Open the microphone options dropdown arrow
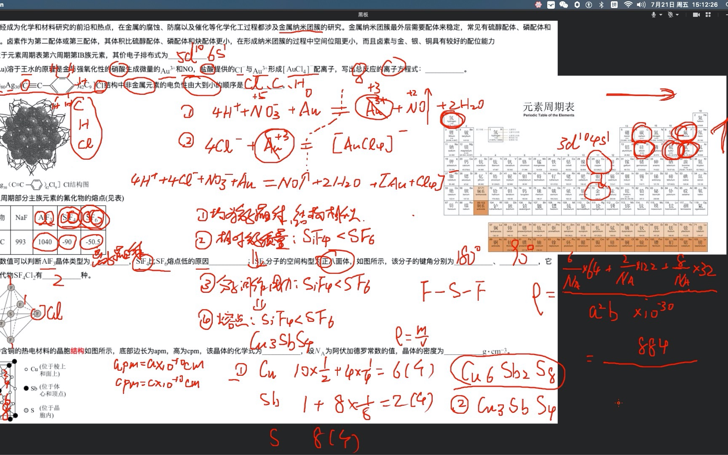728x455 pixels. click(661, 14)
